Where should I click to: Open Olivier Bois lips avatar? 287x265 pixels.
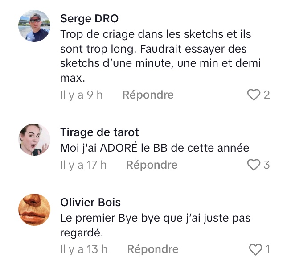click(34, 210)
